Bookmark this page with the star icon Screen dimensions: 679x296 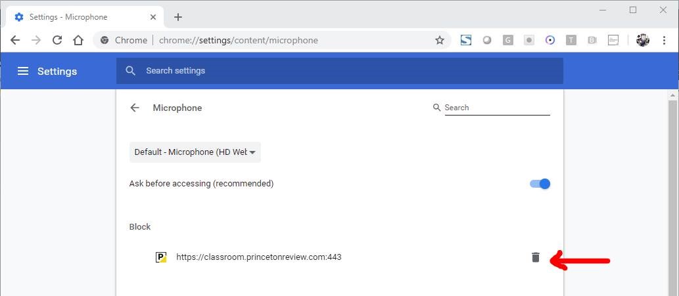coord(440,40)
